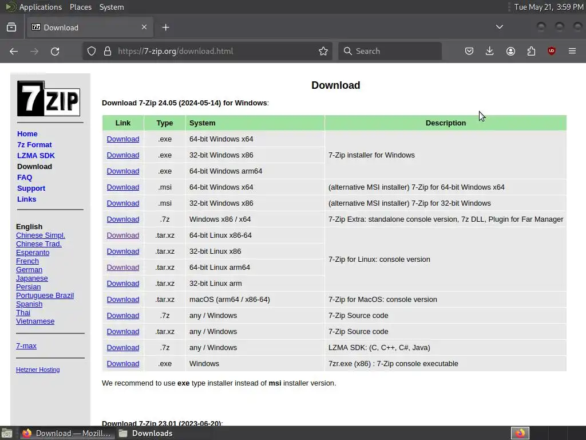586x440 pixels.
Task: Open the 7-max link
Action: [x=26, y=346]
